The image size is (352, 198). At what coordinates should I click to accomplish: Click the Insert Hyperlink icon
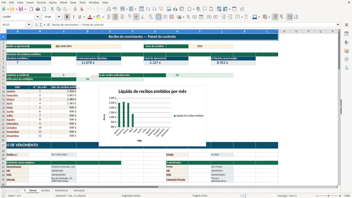[199, 9]
